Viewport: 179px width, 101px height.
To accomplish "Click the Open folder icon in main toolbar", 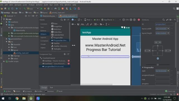I will click(2, 9).
